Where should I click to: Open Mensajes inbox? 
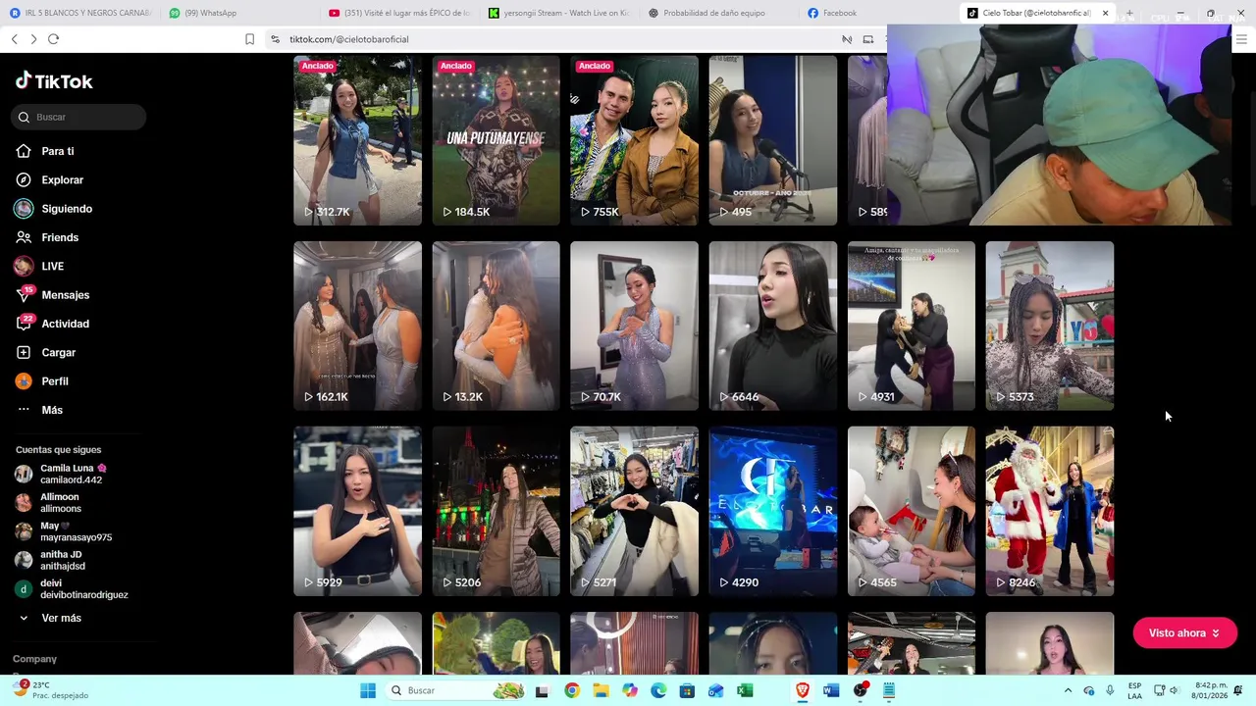(52, 295)
